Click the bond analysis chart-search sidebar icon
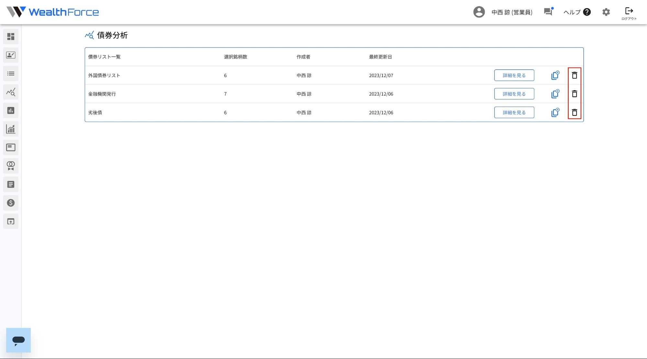647x359 pixels. [x=11, y=92]
